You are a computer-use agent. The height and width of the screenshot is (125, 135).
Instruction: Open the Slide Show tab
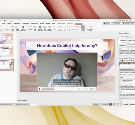34,23
